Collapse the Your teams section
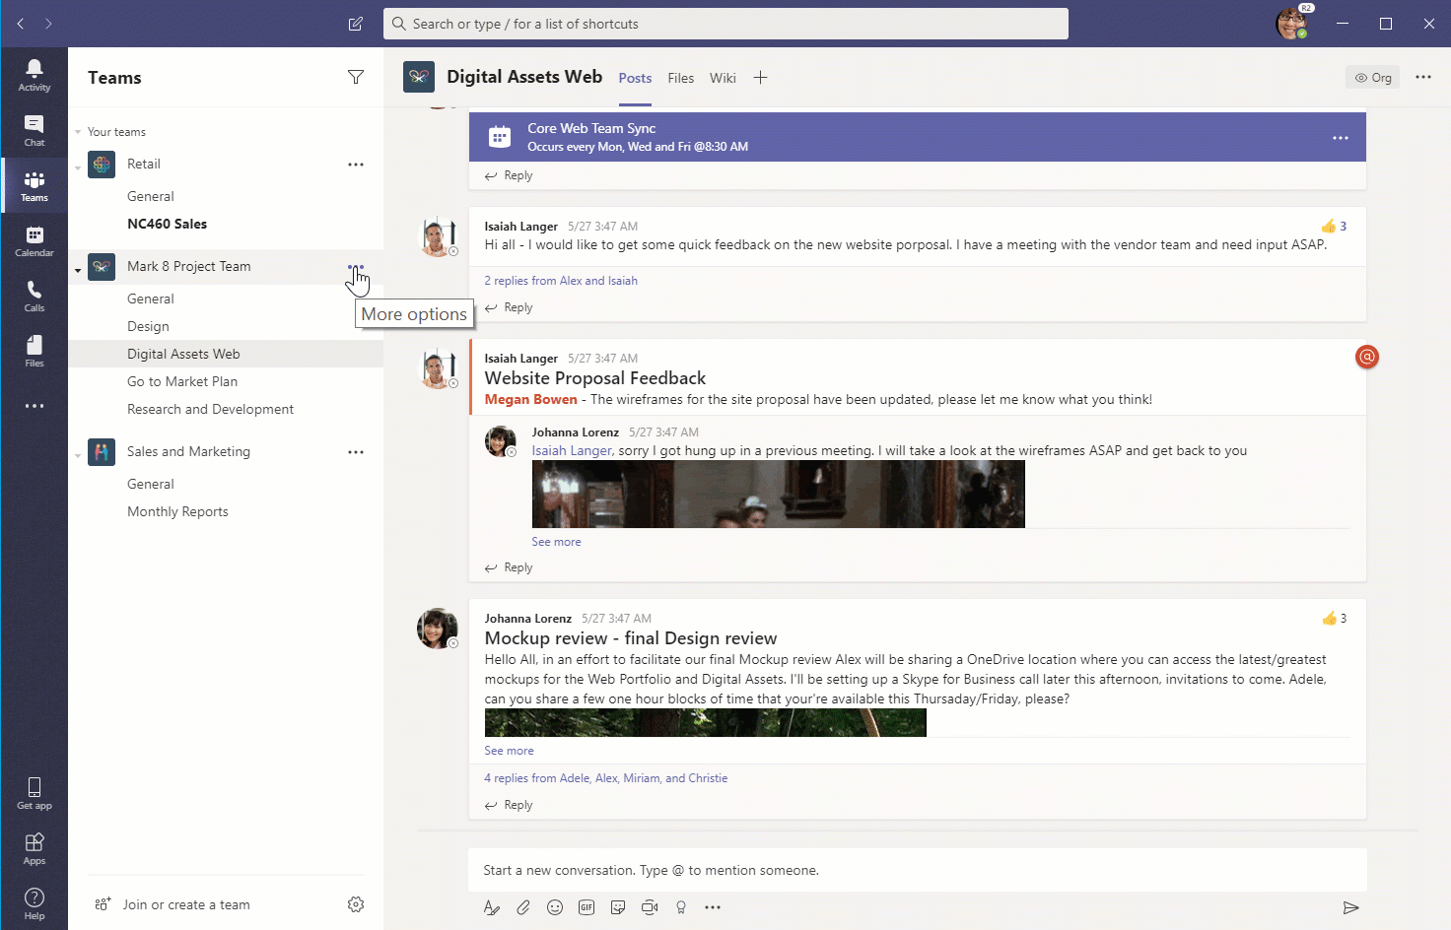The image size is (1451, 930). tap(78, 132)
